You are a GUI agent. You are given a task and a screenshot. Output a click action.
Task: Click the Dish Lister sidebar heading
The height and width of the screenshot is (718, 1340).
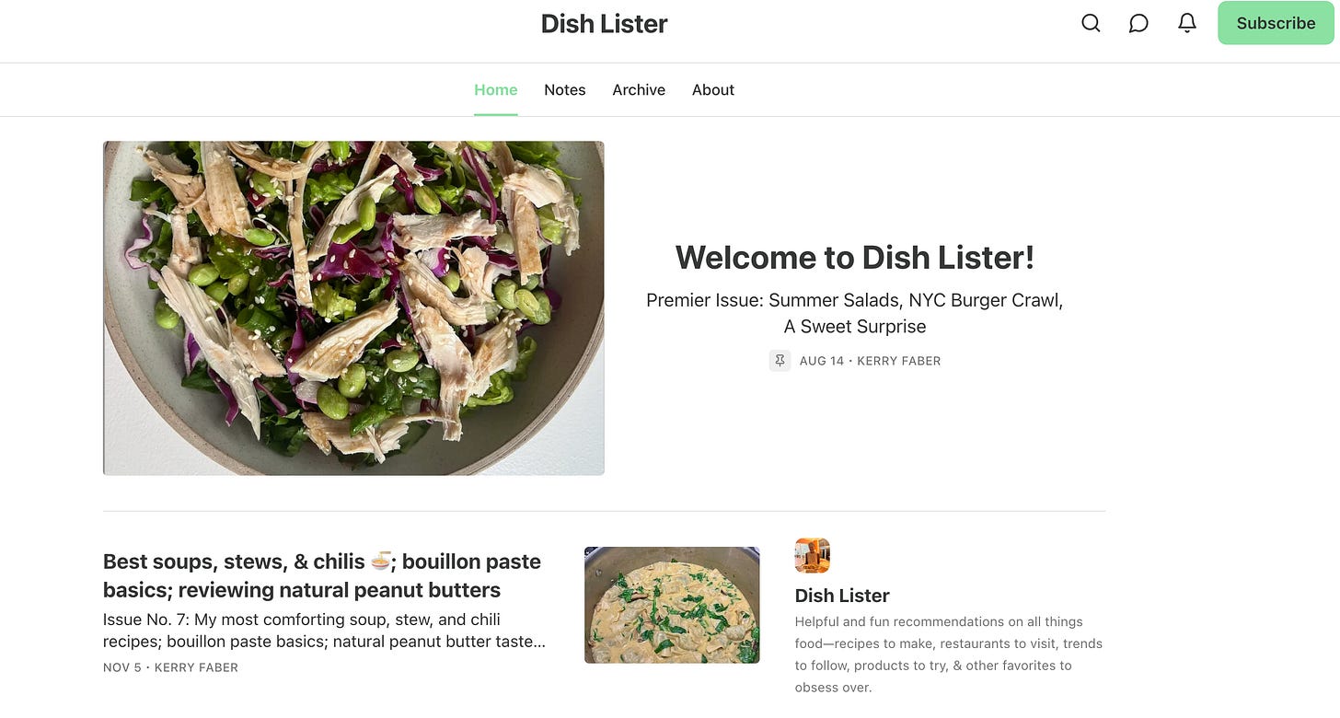point(842,596)
